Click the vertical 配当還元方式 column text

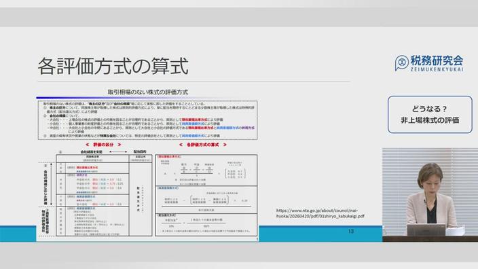tap(138, 200)
